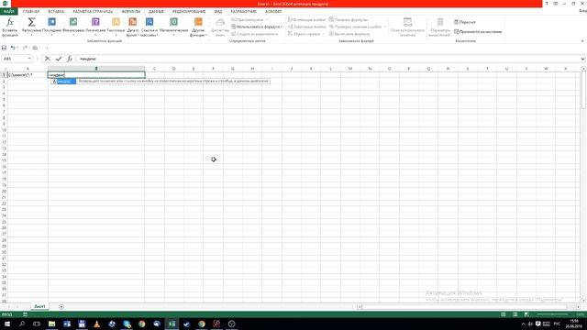The image size is (587, 330).
Task: Select cell A1 with path text
Action: 28,75
